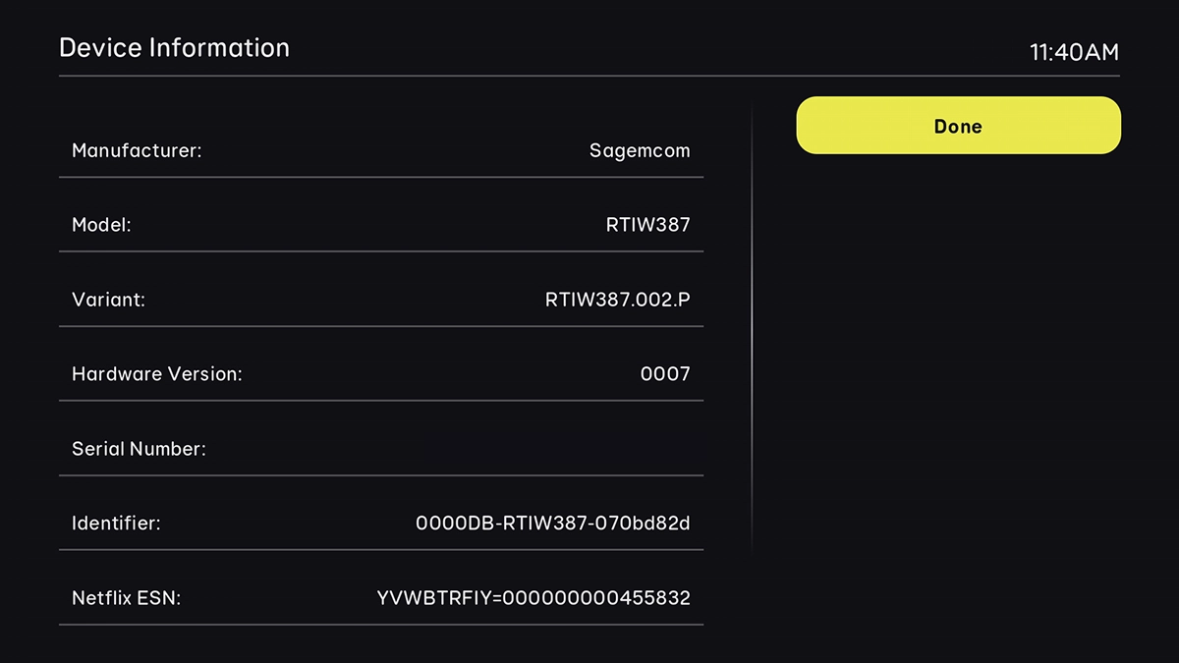Image resolution: width=1179 pixels, height=663 pixels.
Task: Click the yellow Done pill control
Action: [x=958, y=125]
